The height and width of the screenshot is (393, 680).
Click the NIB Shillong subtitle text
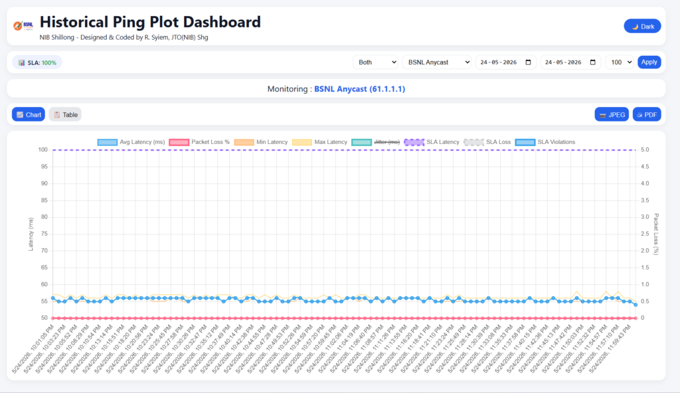click(x=124, y=37)
